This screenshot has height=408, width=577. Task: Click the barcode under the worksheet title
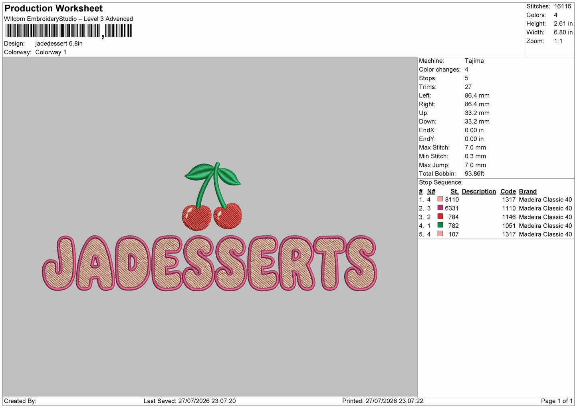[x=68, y=31]
